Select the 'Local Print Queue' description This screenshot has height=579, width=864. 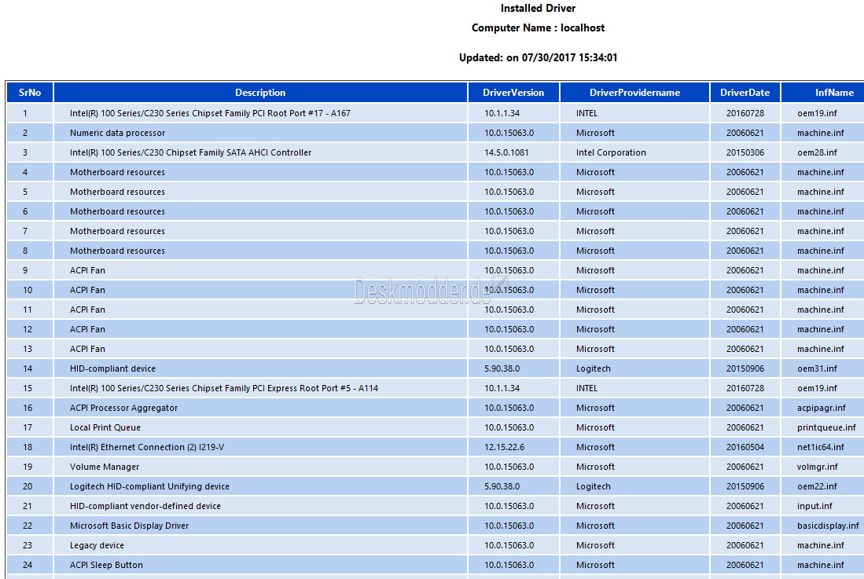(x=105, y=427)
